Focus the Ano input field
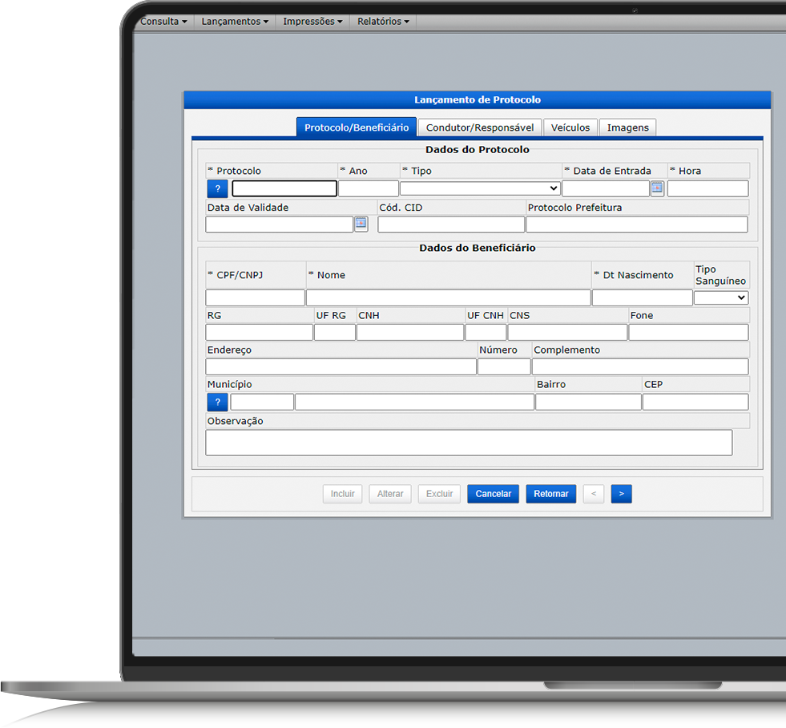Viewport: 786px width, 728px height. [x=369, y=188]
